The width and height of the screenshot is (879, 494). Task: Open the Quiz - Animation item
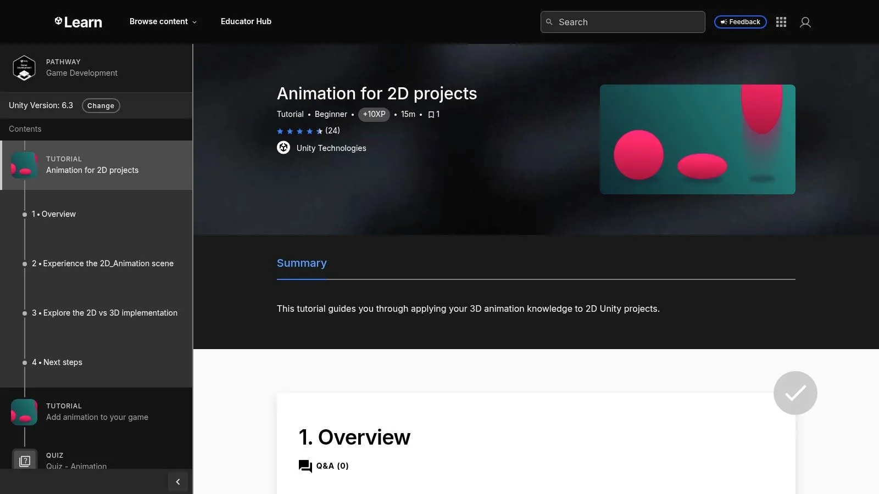click(x=76, y=466)
